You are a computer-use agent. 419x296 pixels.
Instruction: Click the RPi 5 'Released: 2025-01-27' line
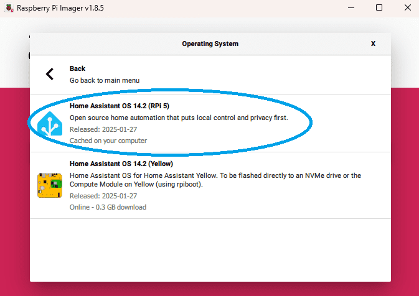103,129
